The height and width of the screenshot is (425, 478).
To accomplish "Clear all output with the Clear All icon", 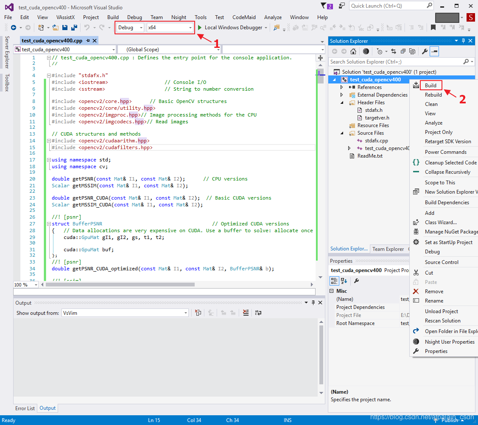I will tap(246, 313).
